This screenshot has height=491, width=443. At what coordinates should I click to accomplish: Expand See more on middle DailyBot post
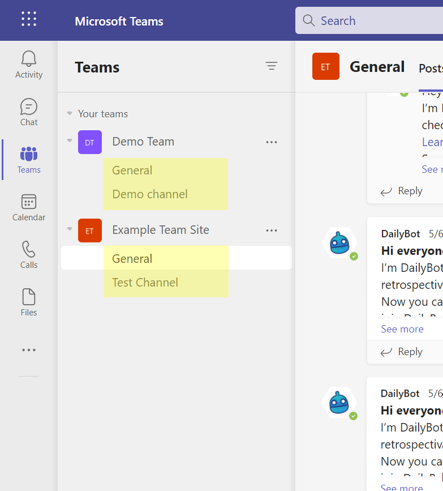point(402,329)
